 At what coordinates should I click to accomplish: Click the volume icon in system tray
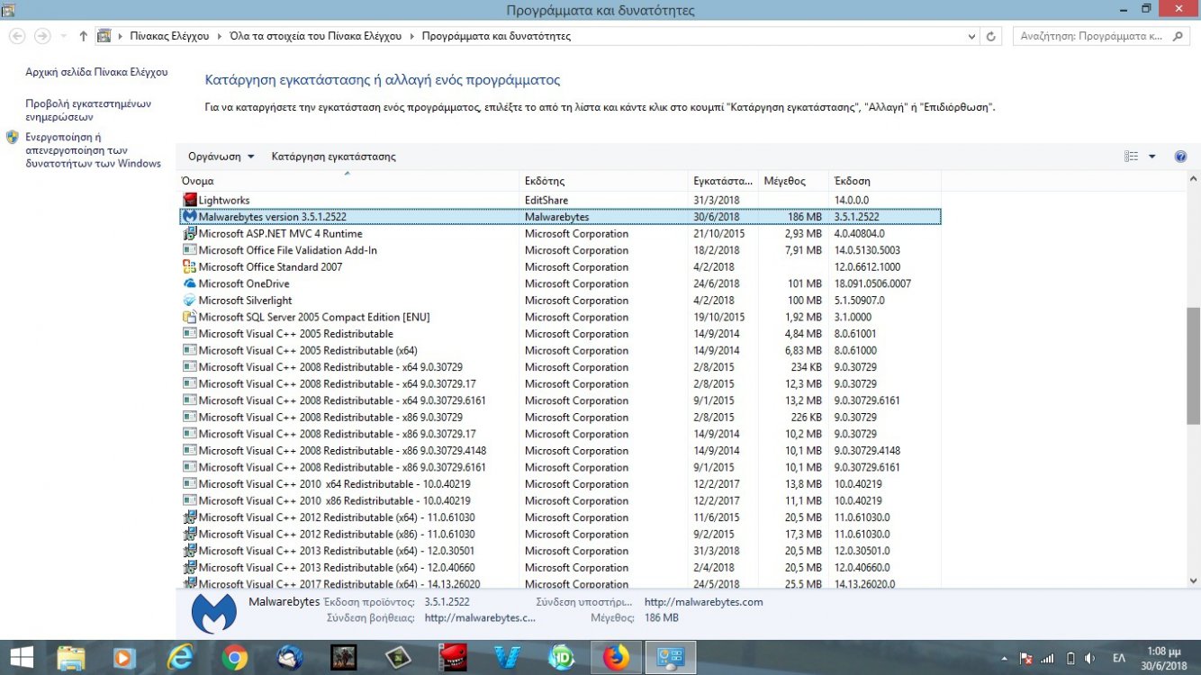pos(1089,658)
